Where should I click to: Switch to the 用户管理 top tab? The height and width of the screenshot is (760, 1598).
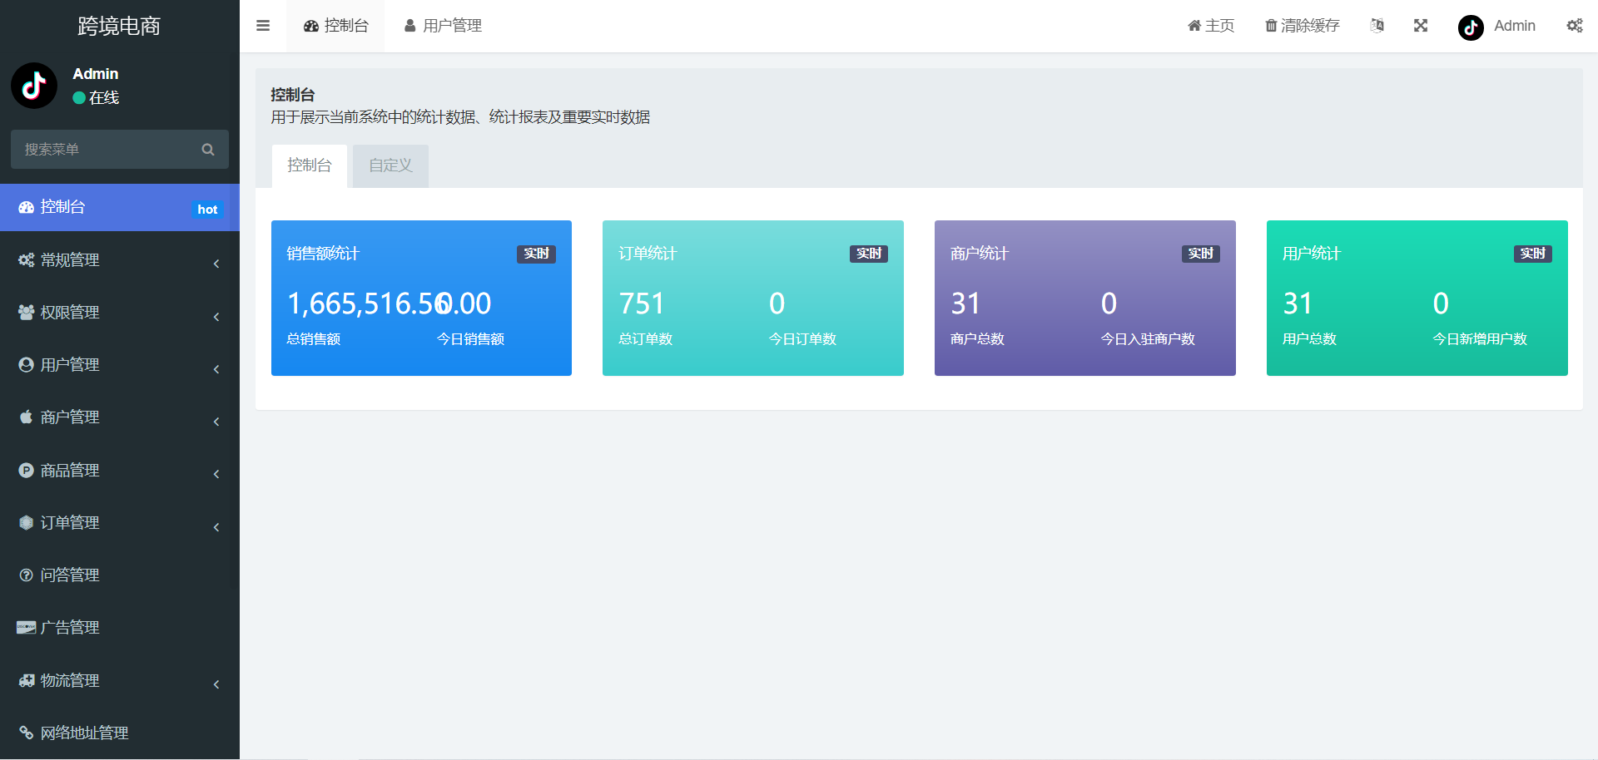click(442, 25)
